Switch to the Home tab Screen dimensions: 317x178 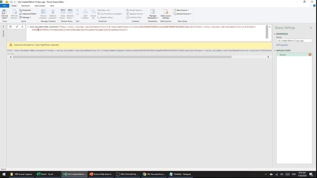(14, 5)
